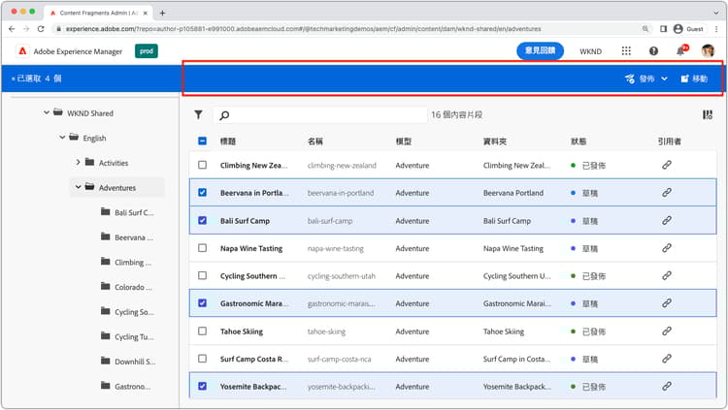Click the WKND organization label

click(x=590, y=51)
